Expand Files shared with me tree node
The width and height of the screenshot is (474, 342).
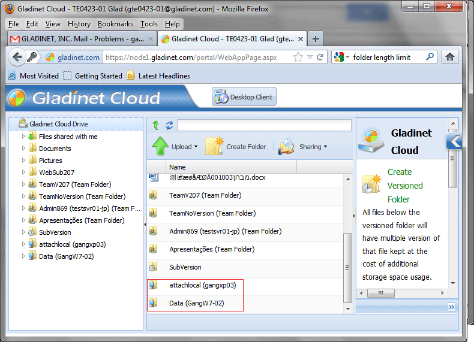pos(23,137)
